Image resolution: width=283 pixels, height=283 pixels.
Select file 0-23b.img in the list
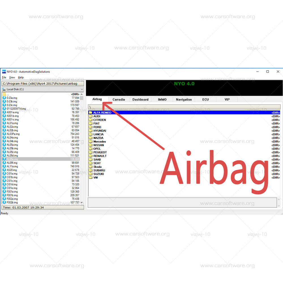click(41, 101)
